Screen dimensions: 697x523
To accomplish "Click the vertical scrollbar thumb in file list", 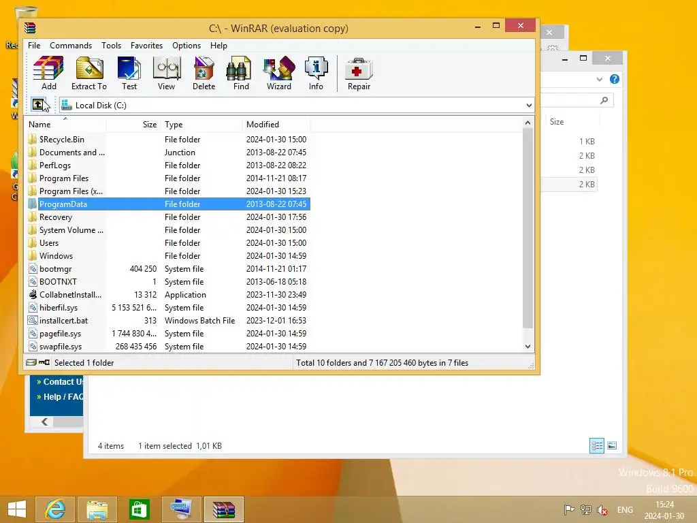I will pos(528,228).
